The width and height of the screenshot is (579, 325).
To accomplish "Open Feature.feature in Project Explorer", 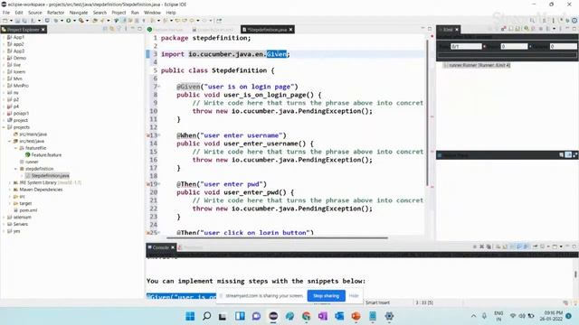I will pos(46,155).
